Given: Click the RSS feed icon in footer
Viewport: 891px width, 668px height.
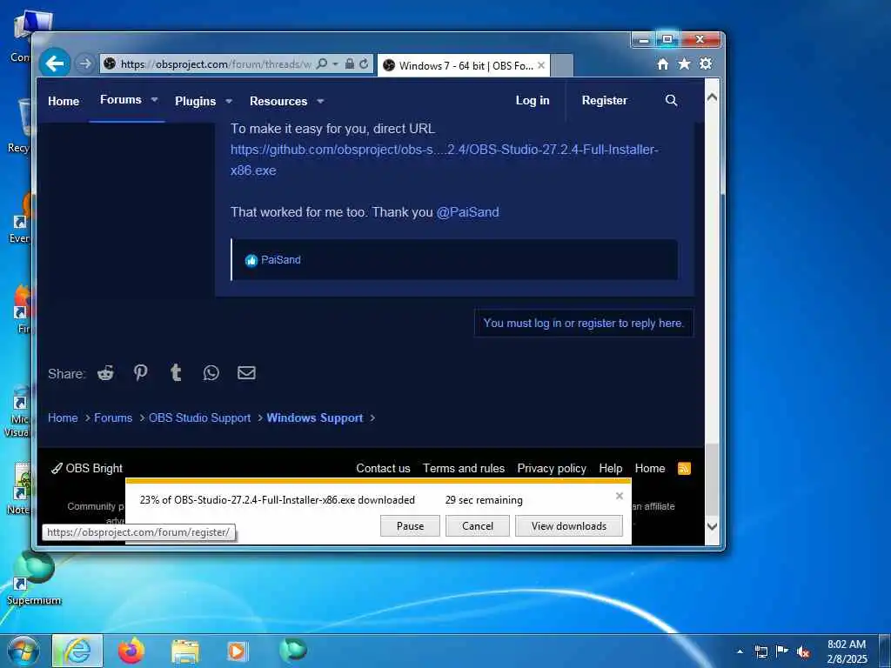Looking at the screenshot, I should pyautogui.click(x=684, y=469).
